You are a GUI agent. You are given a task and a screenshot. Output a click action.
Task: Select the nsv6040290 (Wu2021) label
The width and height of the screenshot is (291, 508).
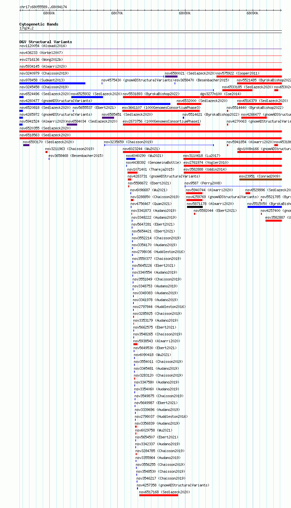pos(145,156)
